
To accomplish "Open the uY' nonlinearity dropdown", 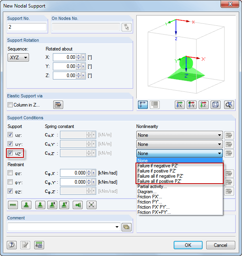I will (x=179, y=144).
